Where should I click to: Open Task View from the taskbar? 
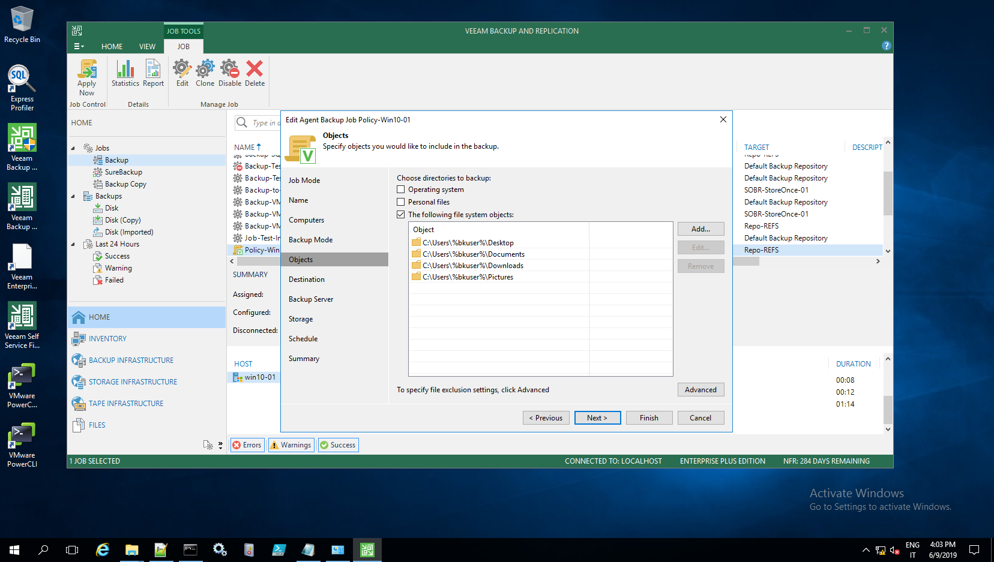[72, 549]
